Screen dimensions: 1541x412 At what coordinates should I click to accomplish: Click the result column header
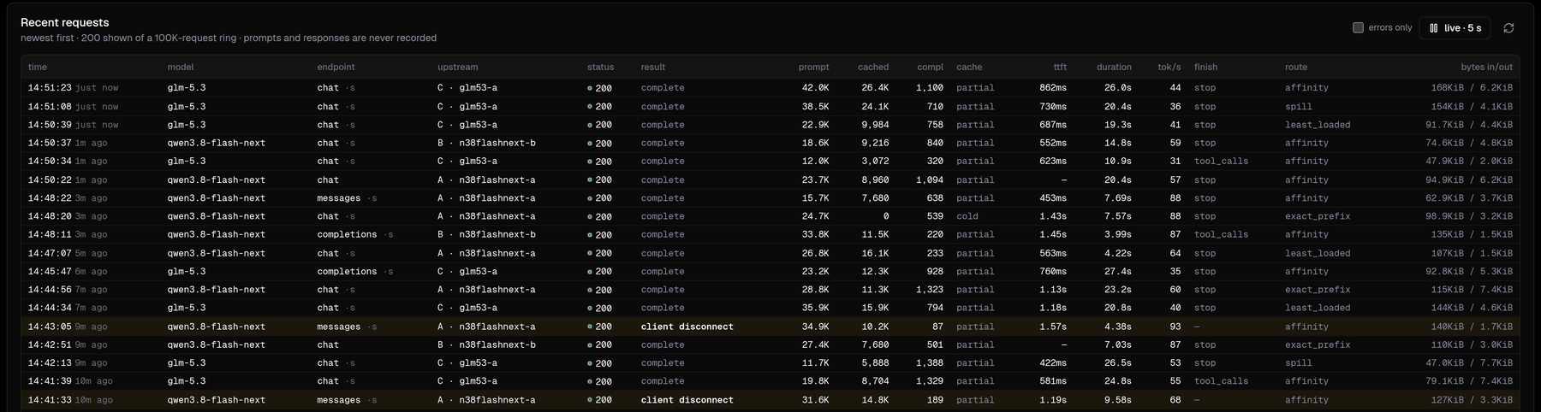pyautogui.click(x=653, y=67)
